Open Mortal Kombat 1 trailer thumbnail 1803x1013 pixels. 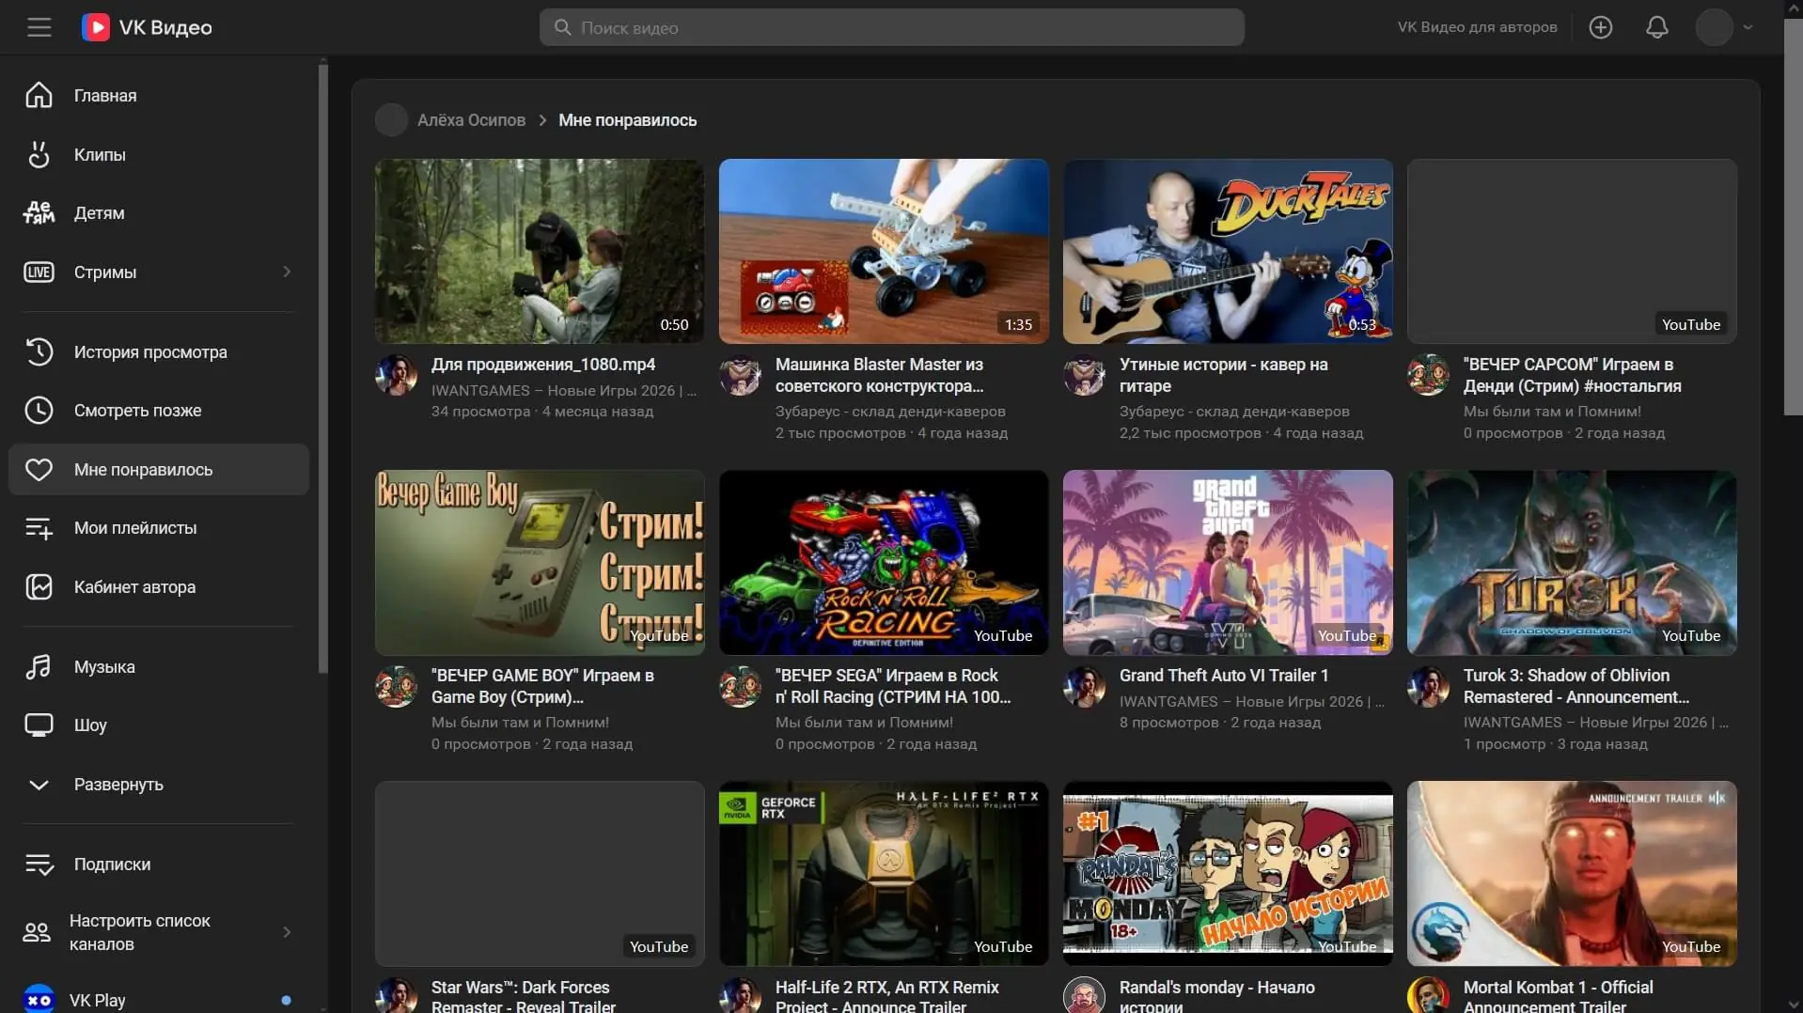click(1571, 873)
